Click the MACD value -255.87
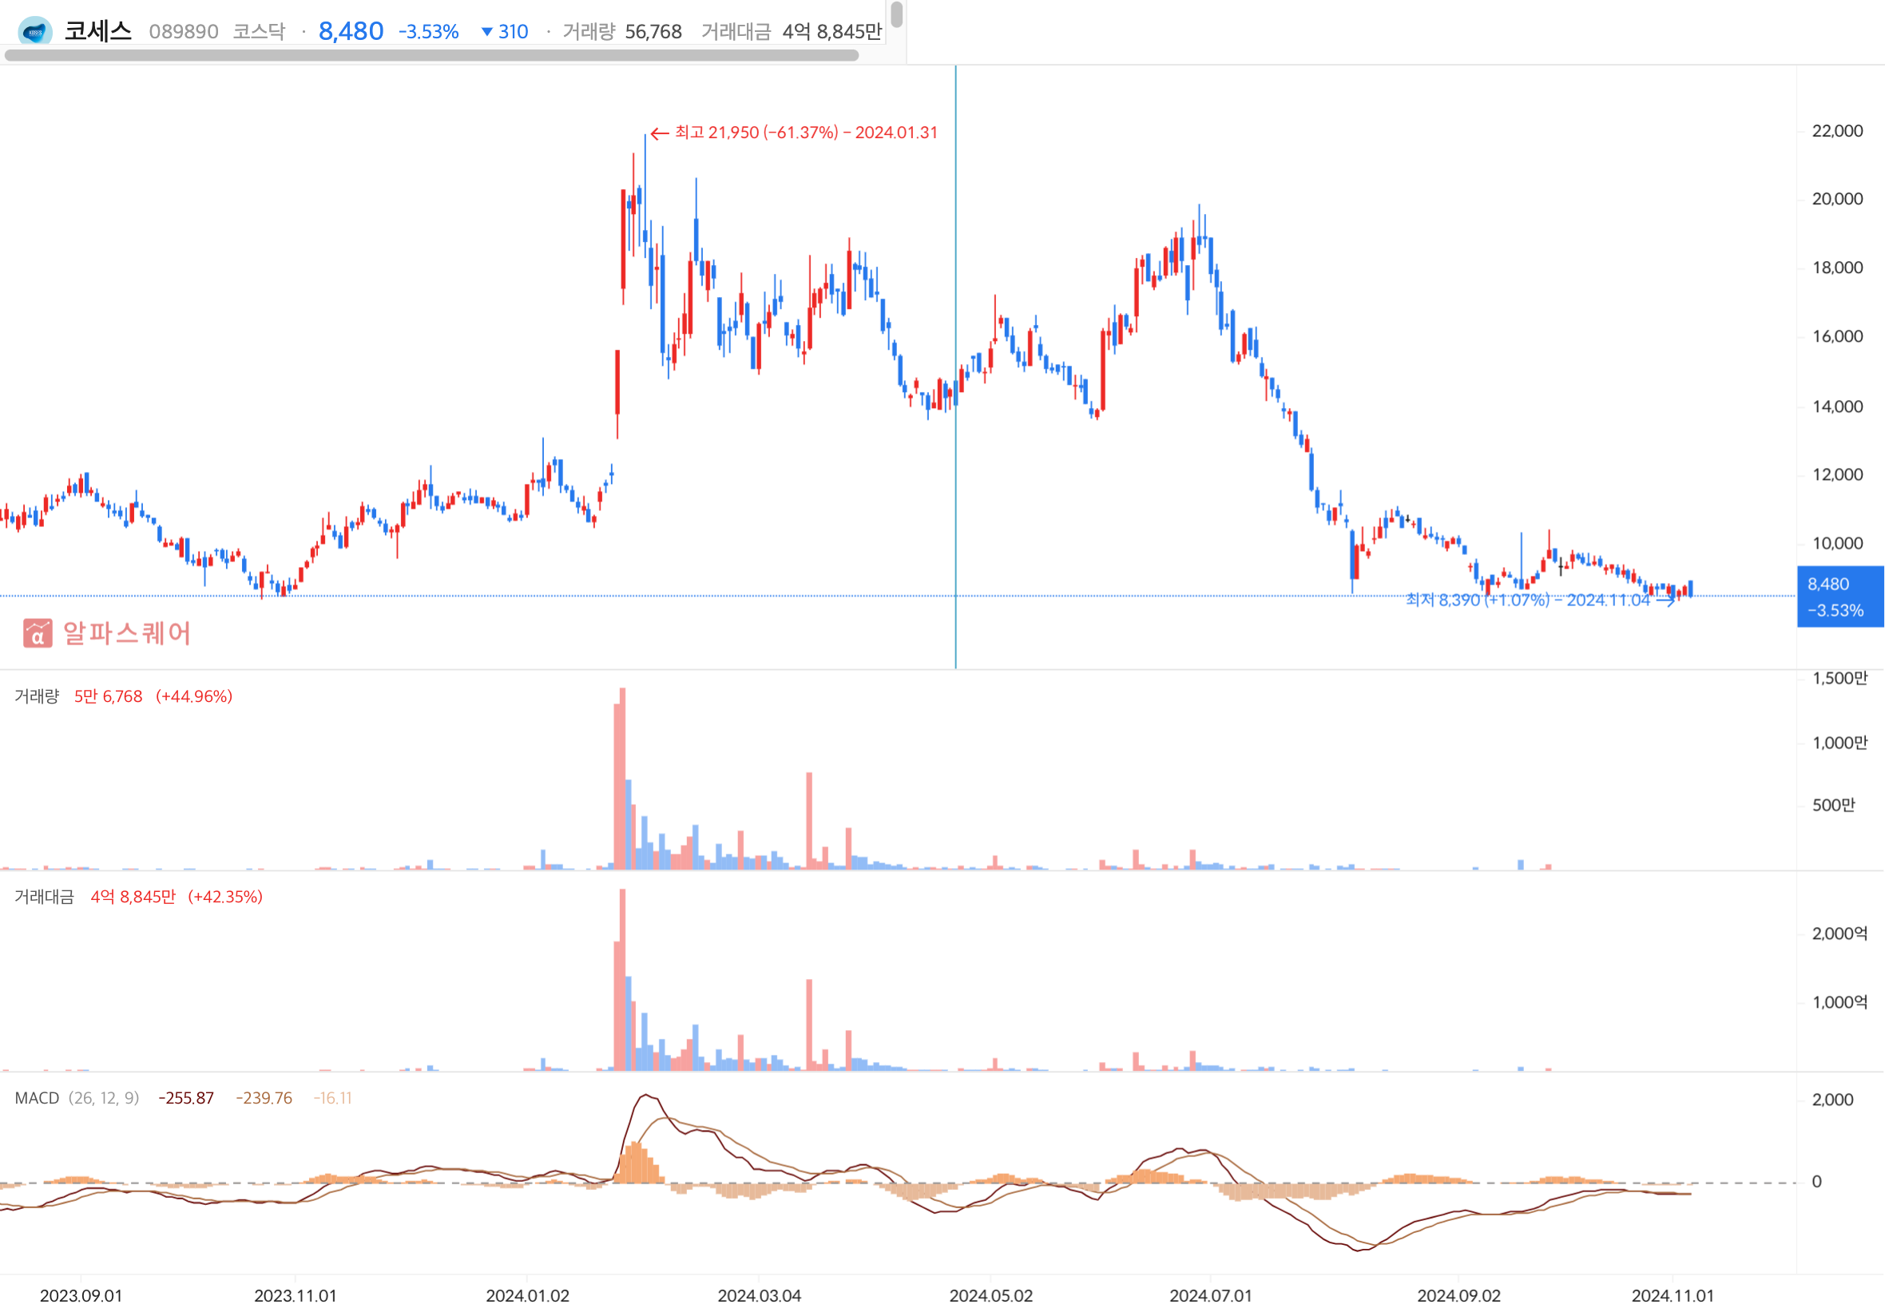Image resolution: width=1885 pixels, height=1316 pixels. point(185,1099)
